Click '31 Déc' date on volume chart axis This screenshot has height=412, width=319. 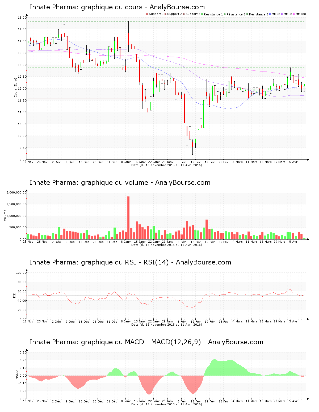click(x=112, y=242)
